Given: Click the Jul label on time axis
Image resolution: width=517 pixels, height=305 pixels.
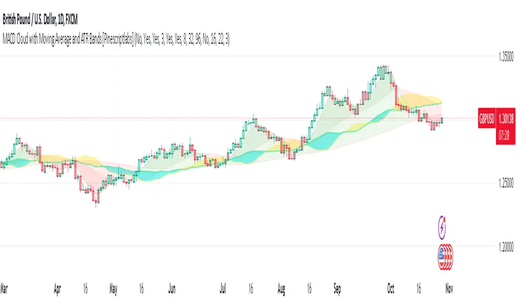Looking at the screenshot, I should click(x=223, y=289).
